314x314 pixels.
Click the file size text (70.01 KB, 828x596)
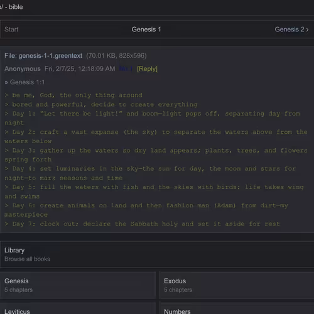(116, 56)
